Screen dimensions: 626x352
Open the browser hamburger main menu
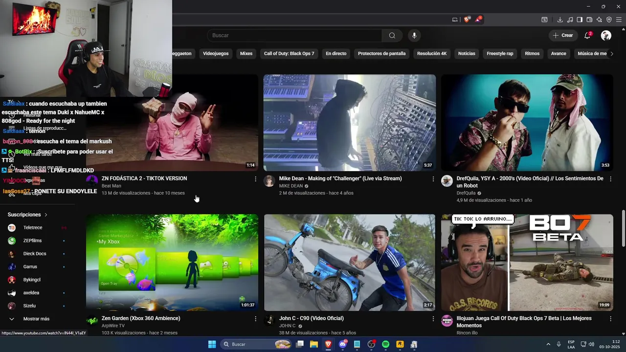(619, 20)
